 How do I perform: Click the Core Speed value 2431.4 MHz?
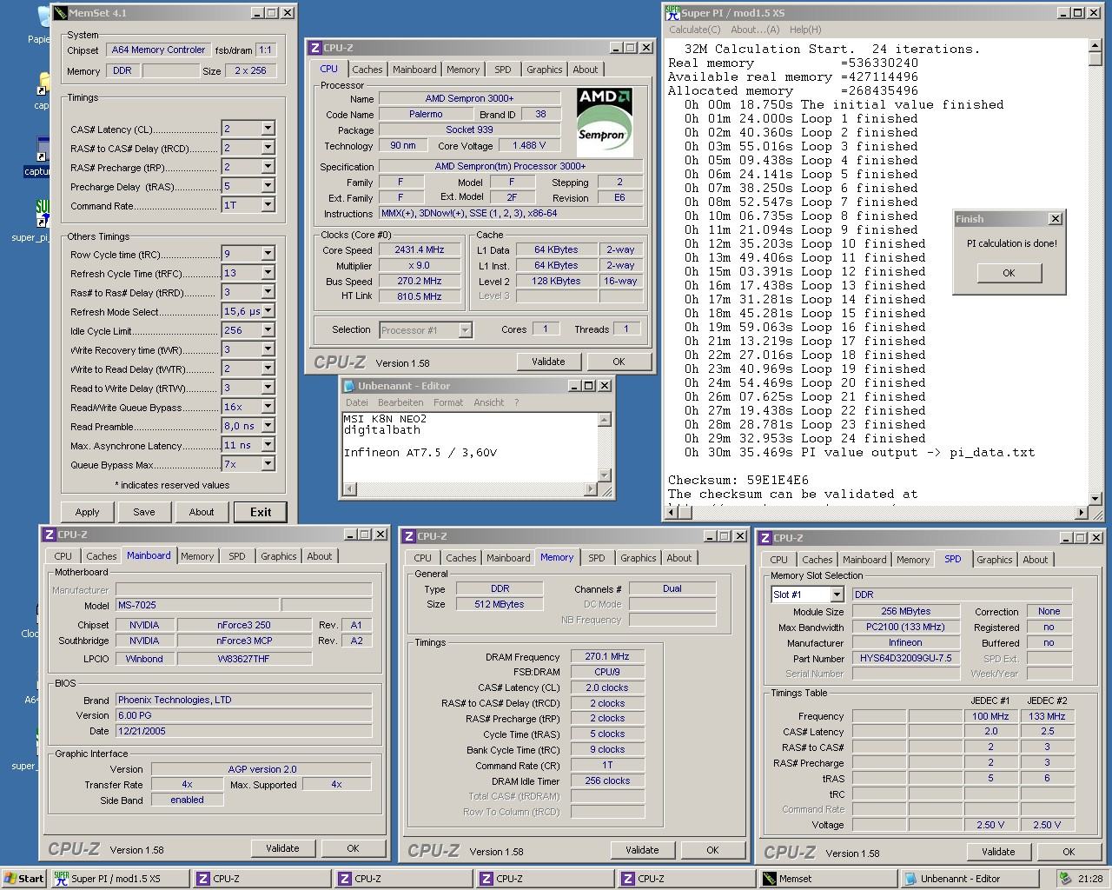click(x=420, y=249)
